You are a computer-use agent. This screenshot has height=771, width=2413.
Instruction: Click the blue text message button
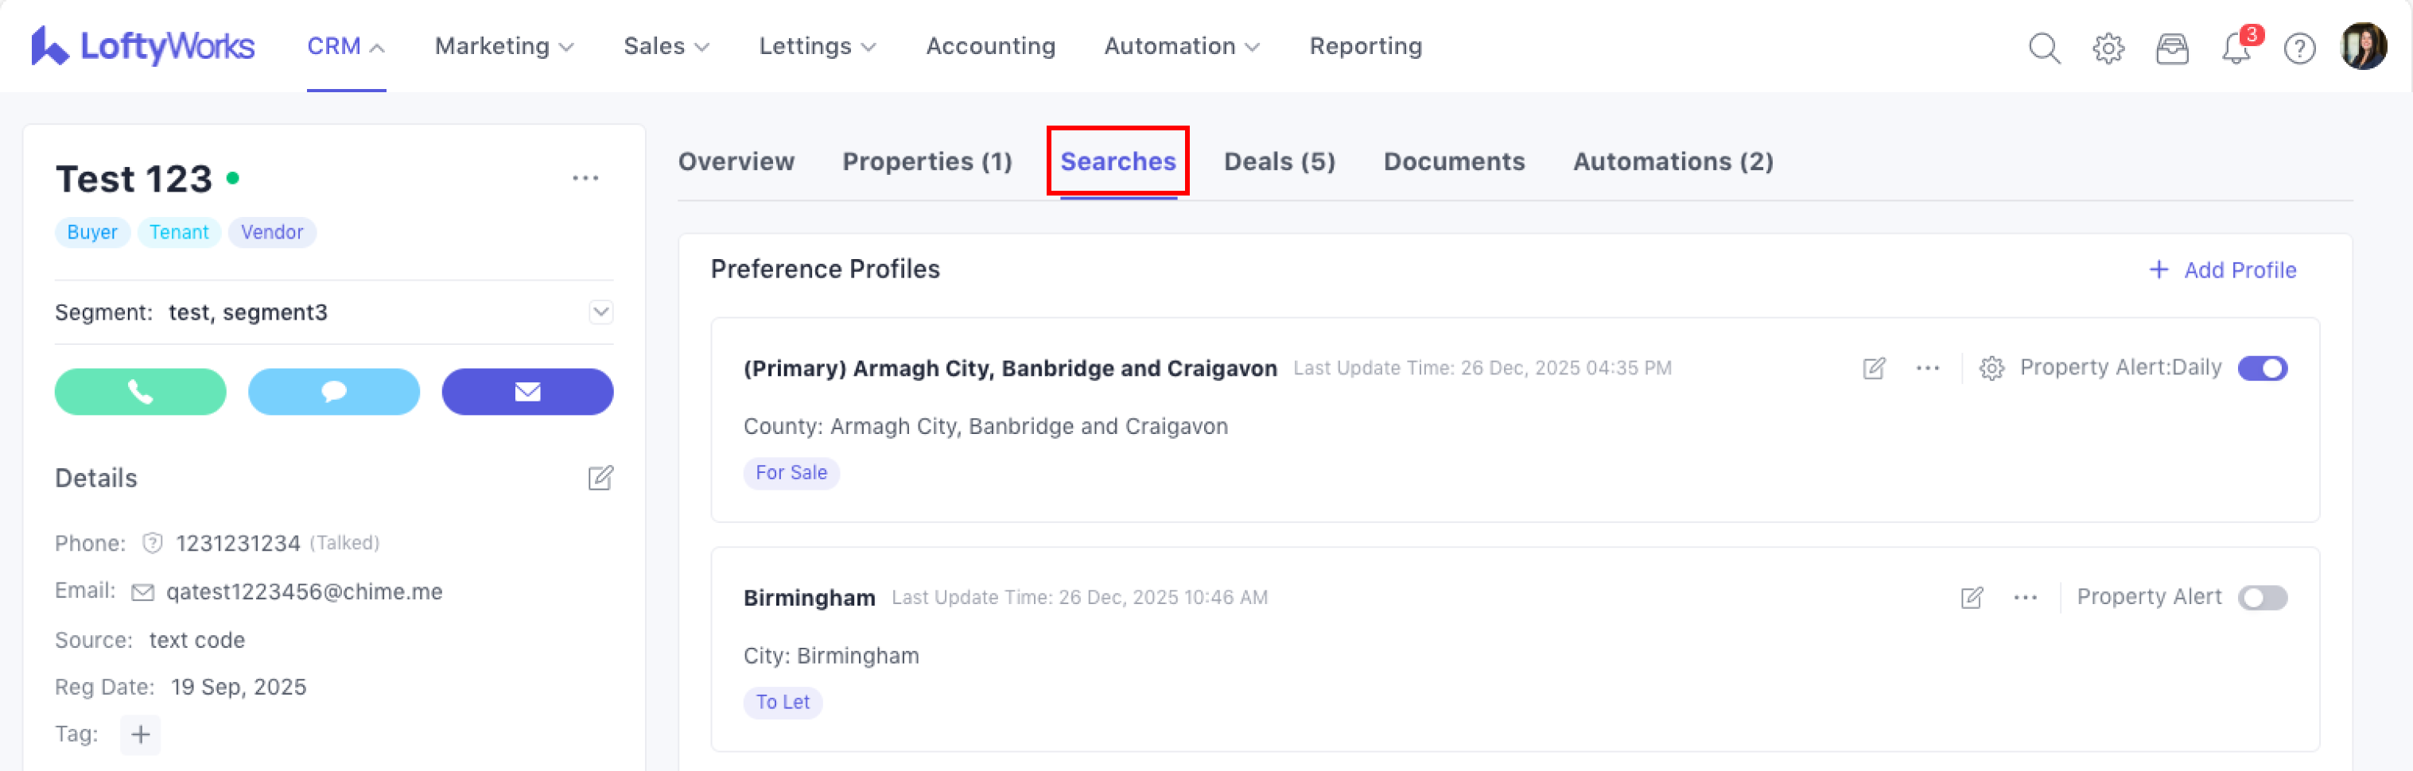(333, 391)
